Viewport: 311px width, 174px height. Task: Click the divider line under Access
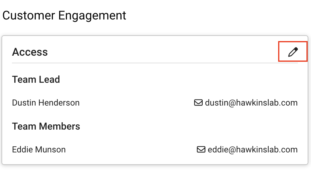click(x=155, y=63)
